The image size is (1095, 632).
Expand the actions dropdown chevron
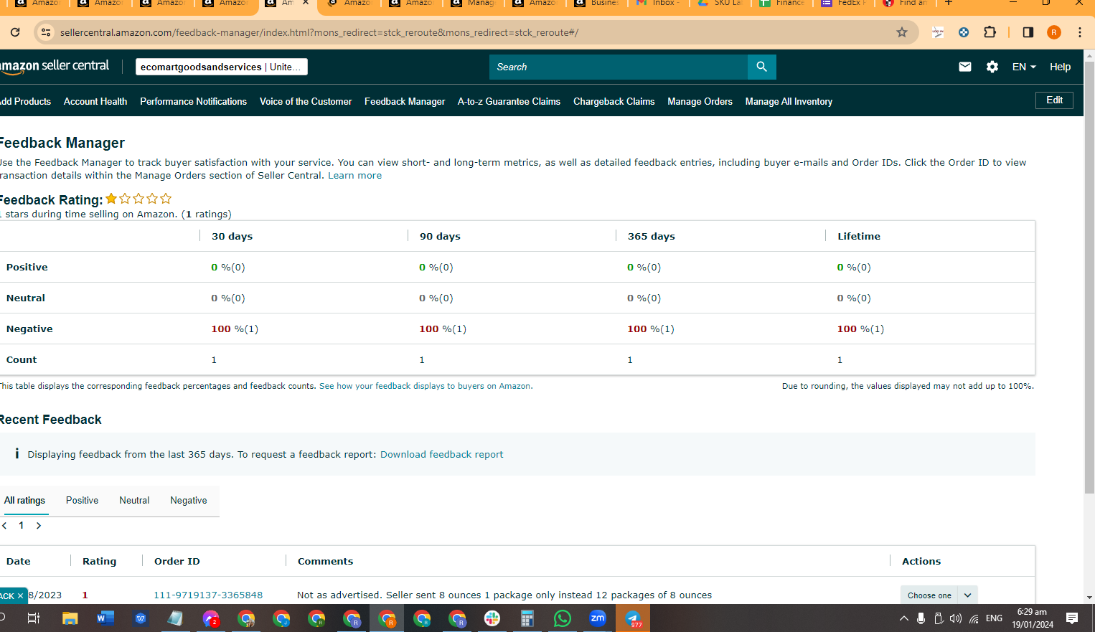[x=968, y=595]
